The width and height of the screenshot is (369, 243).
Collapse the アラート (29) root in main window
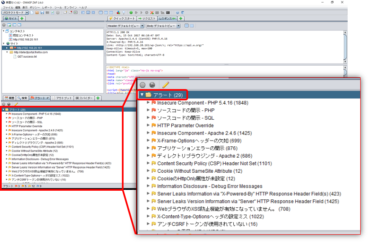tap(3, 110)
